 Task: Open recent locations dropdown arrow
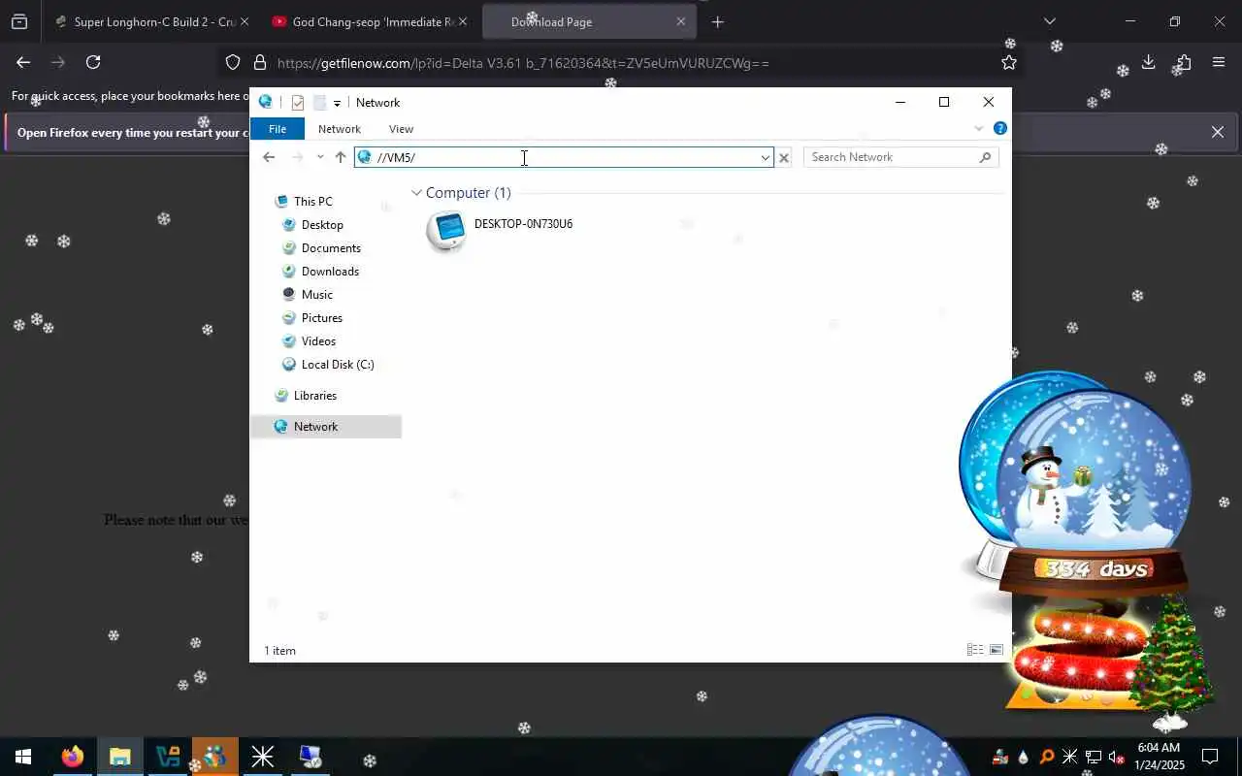click(320, 157)
